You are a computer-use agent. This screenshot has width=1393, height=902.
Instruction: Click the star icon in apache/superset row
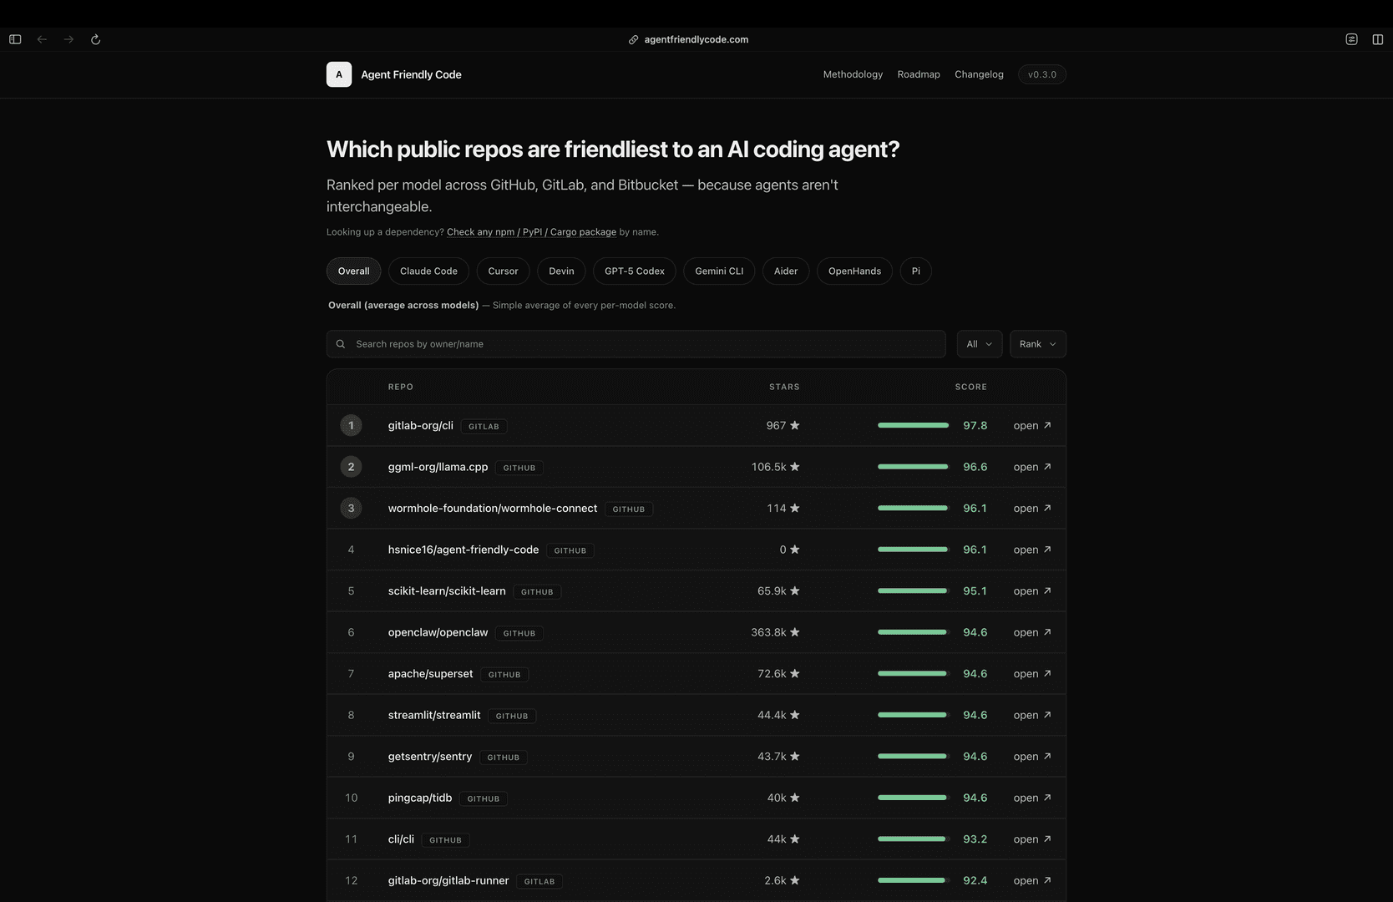[x=795, y=673]
